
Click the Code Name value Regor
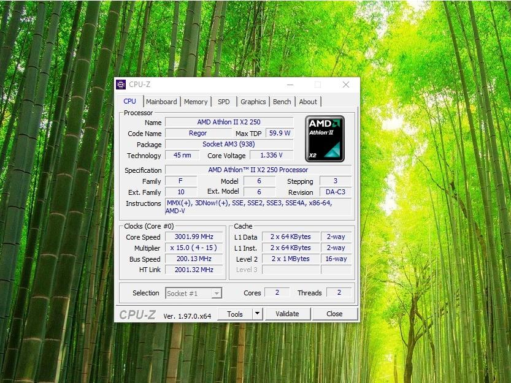click(198, 133)
